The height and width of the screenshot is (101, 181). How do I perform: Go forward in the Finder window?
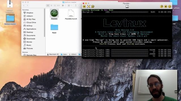pos(27,5)
